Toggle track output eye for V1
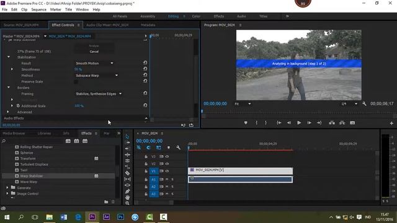Viewport: 397px width, 223px height. (x=167, y=171)
